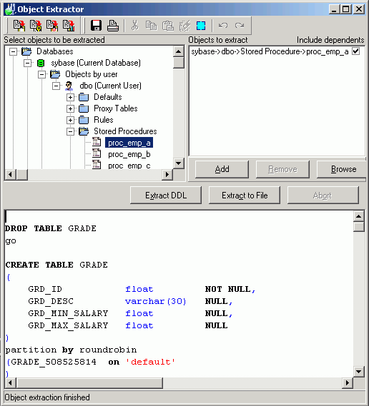Select proc_emp_a in the tree
The image size is (369, 406).
pyautogui.click(x=129, y=143)
